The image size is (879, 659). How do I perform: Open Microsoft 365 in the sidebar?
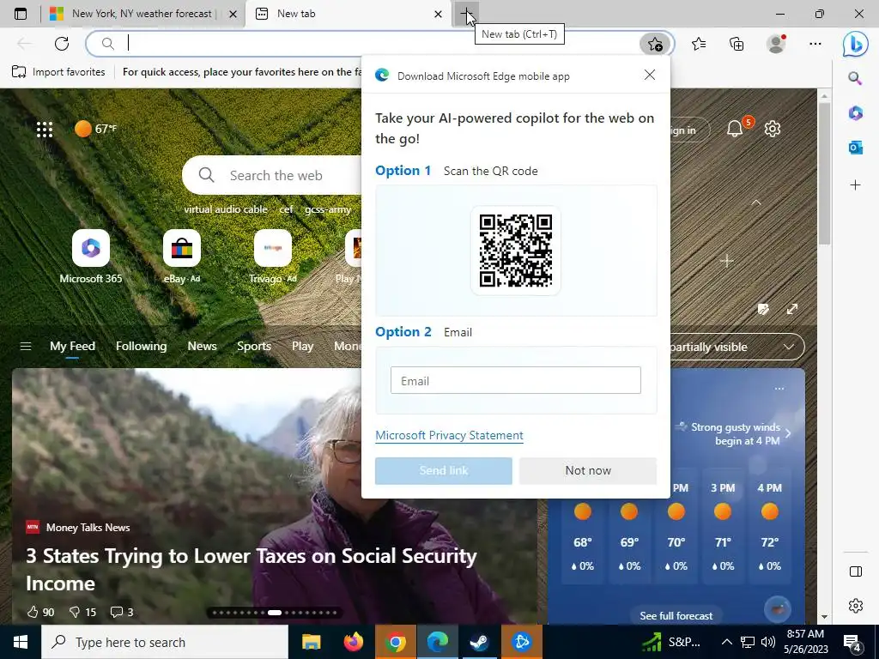pyautogui.click(x=856, y=112)
